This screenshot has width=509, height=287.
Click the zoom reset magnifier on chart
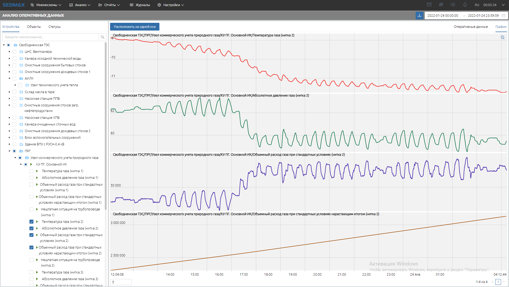pyautogui.click(x=502, y=37)
